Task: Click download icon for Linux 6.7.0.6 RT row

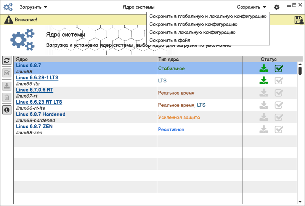Action: pos(264,93)
